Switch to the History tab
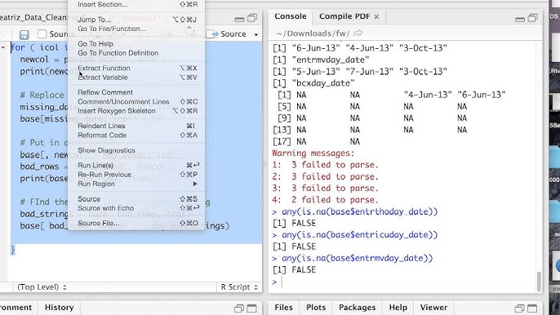This screenshot has width=560, height=315. (60, 308)
